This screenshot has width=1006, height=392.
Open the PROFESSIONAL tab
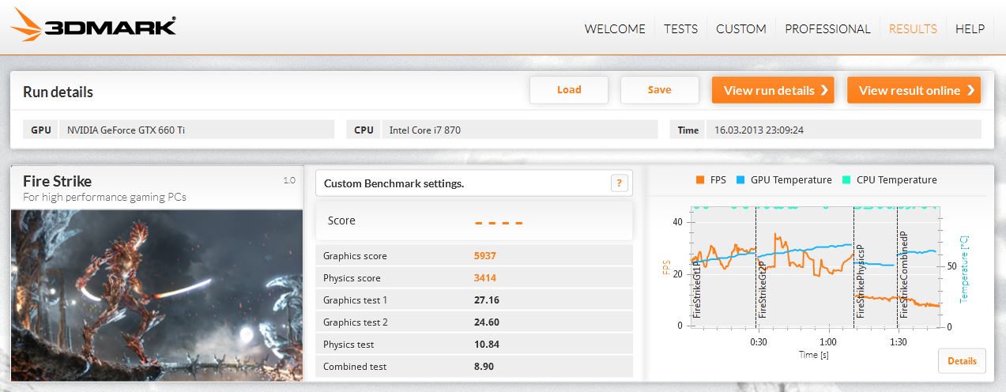(827, 28)
